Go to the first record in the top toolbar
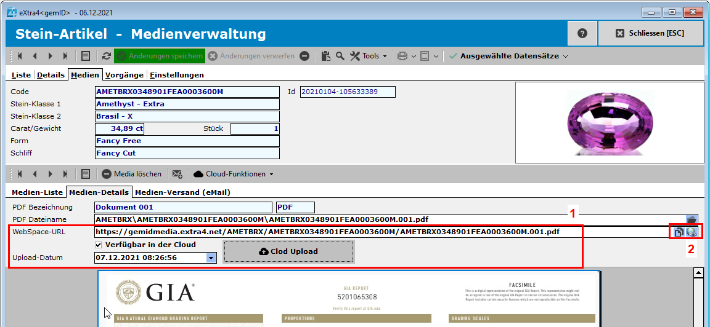 coord(20,56)
